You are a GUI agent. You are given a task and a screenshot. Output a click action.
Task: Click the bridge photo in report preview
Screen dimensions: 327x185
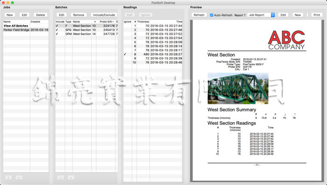click(238, 89)
